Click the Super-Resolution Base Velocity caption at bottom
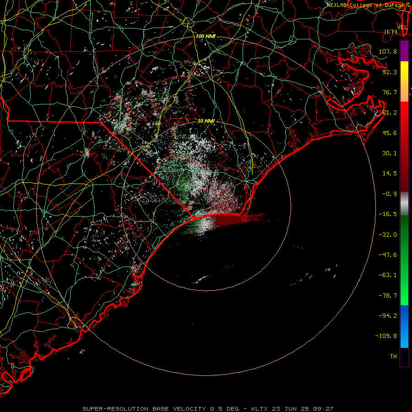The image size is (412, 412). [208, 409]
